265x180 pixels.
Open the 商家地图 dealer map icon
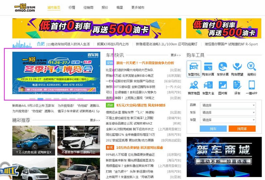click(194, 88)
